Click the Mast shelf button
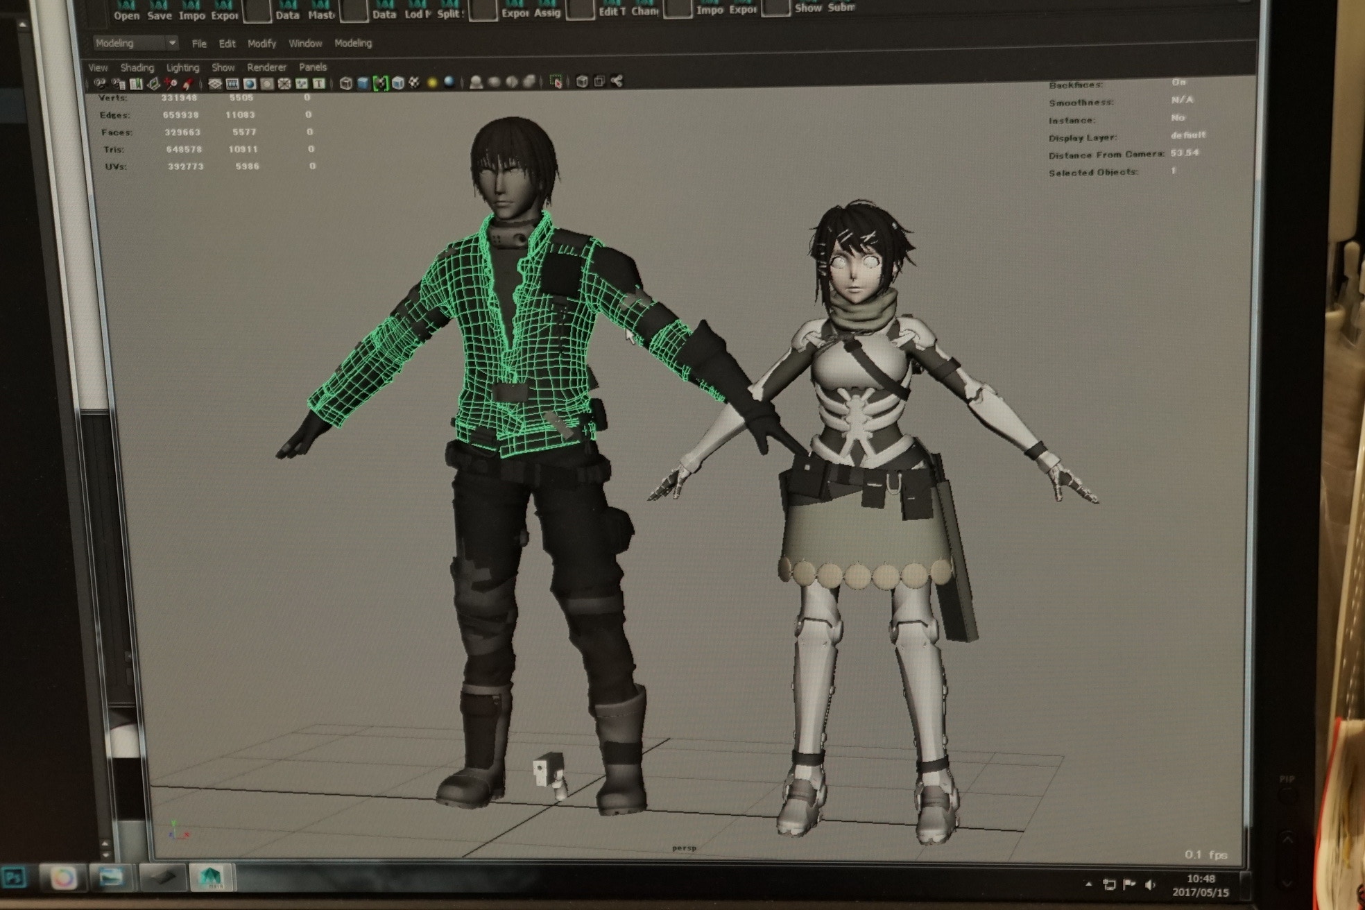 point(320,10)
